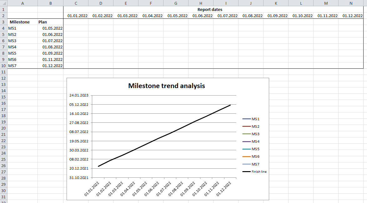The width and height of the screenshot is (367, 203).
Task: Click the merged cell labeled Report dates
Action: (209, 9)
